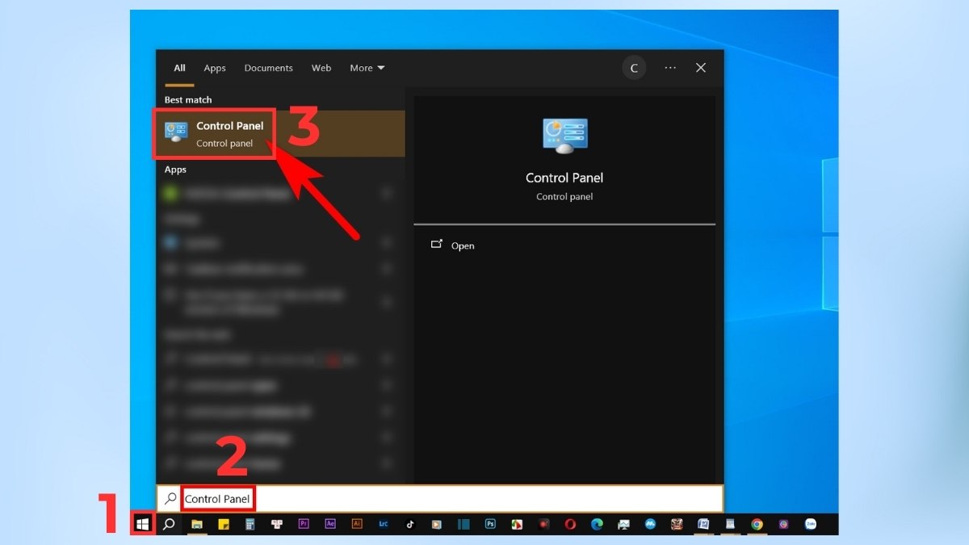Open Sticky Notes from the taskbar
Image resolution: width=969 pixels, height=545 pixels.
coord(223,524)
